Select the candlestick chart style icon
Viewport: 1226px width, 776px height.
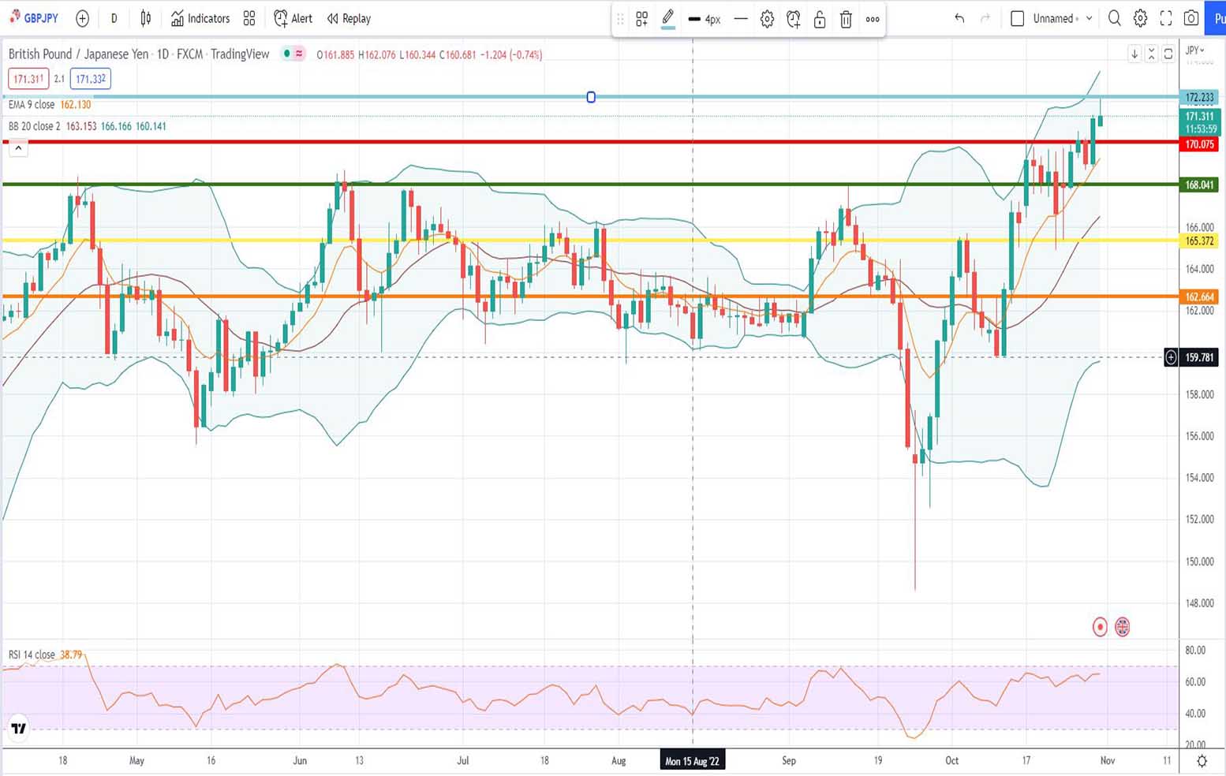click(x=144, y=18)
